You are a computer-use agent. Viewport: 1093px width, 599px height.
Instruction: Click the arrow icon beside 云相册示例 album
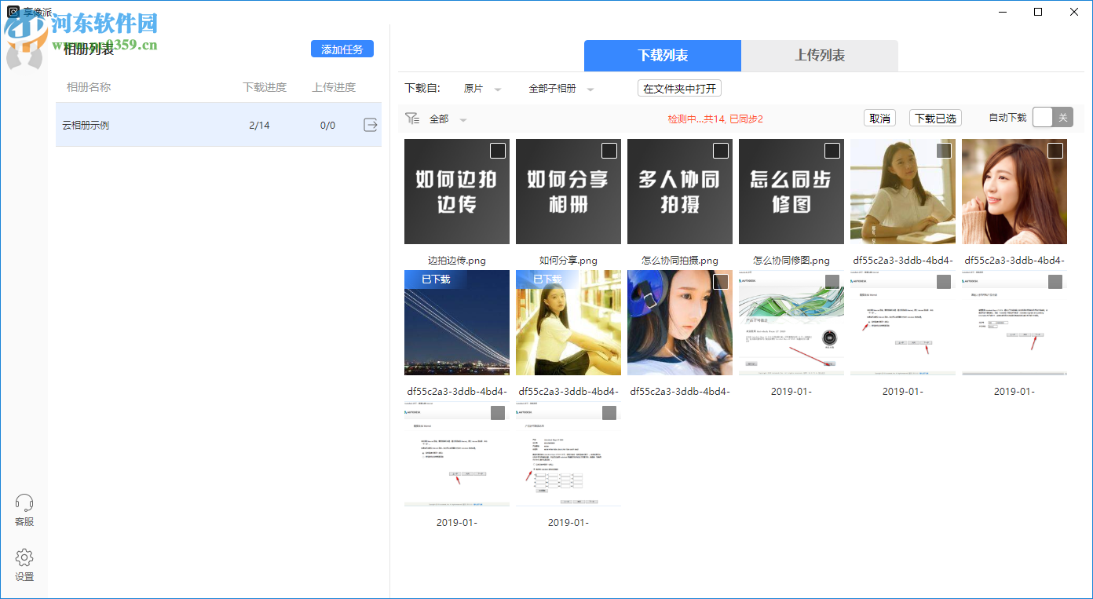tap(370, 124)
